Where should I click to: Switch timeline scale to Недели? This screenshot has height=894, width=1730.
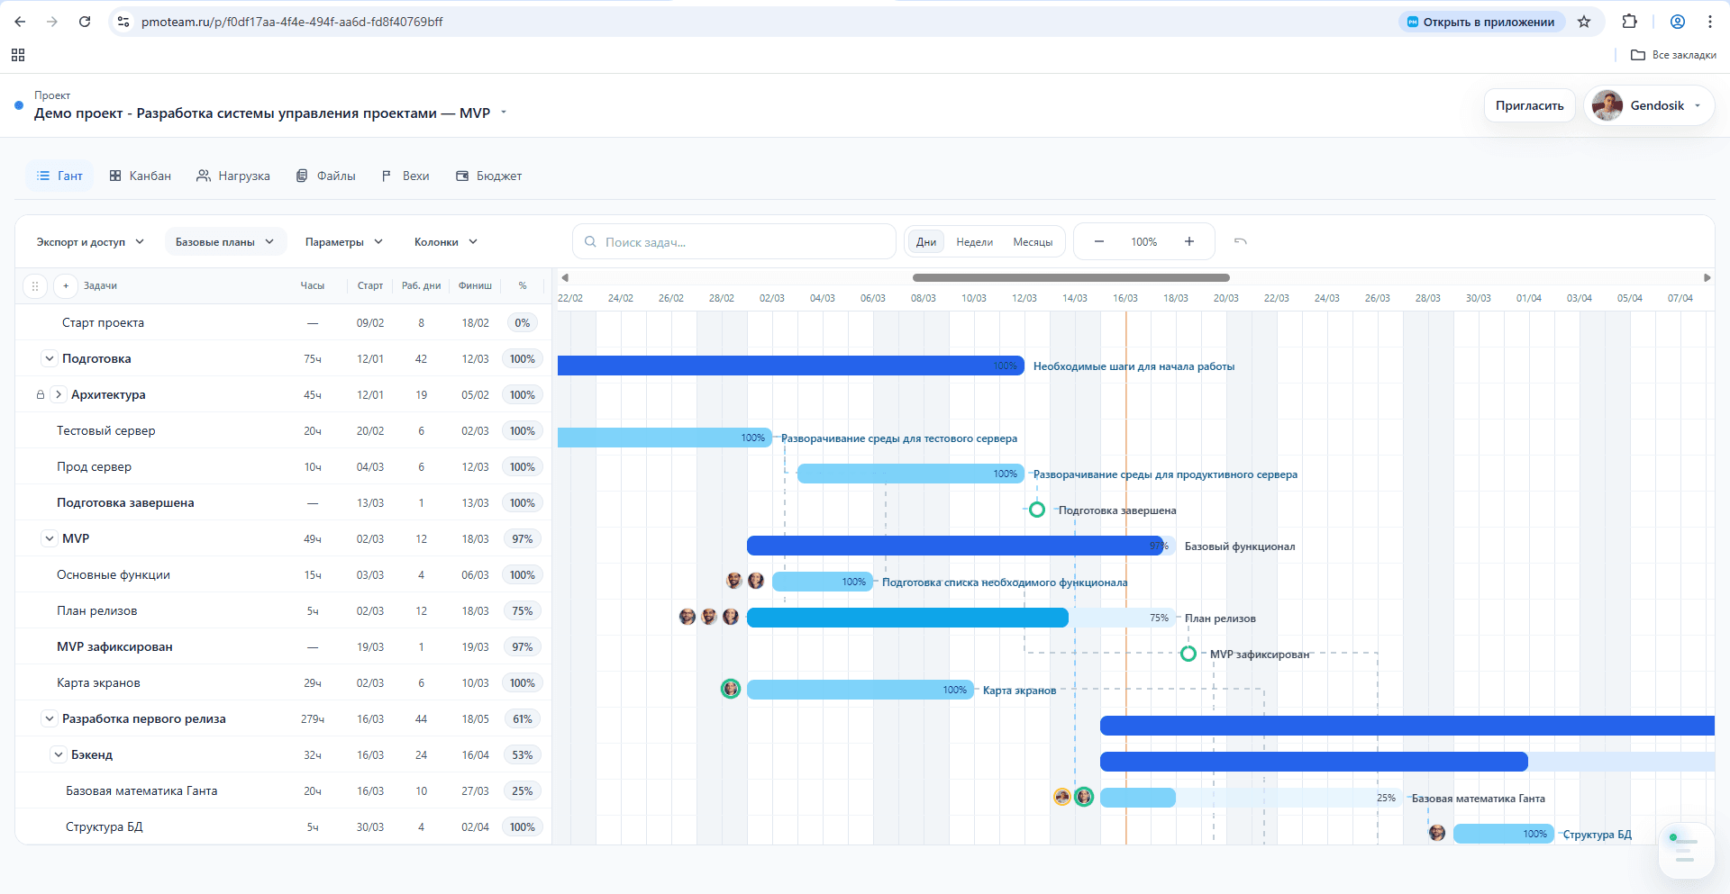[974, 242]
